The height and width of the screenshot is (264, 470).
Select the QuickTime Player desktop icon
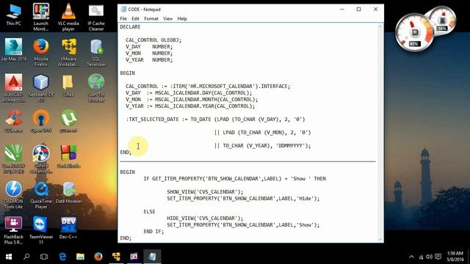pyautogui.click(x=41, y=195)
